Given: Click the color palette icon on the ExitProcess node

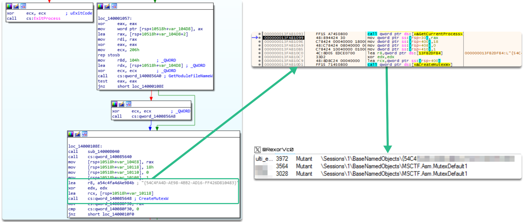Looking at the screenshot, I should click(9, 6).
